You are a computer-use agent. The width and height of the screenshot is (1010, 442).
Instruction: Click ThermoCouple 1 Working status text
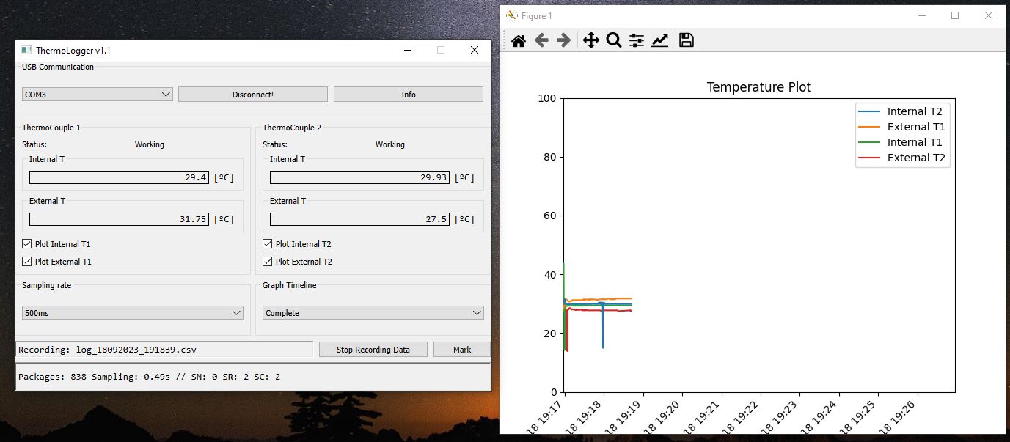pyautogui.click(x=150, y=144)
